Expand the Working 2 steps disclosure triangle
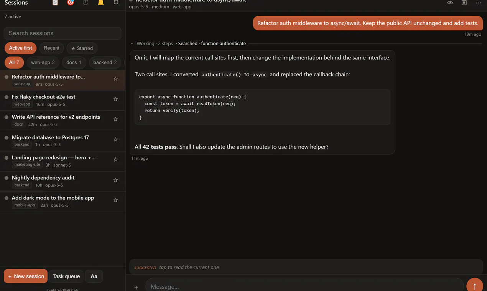The height and width of the screenshot is (291, 487). (132, 44)
